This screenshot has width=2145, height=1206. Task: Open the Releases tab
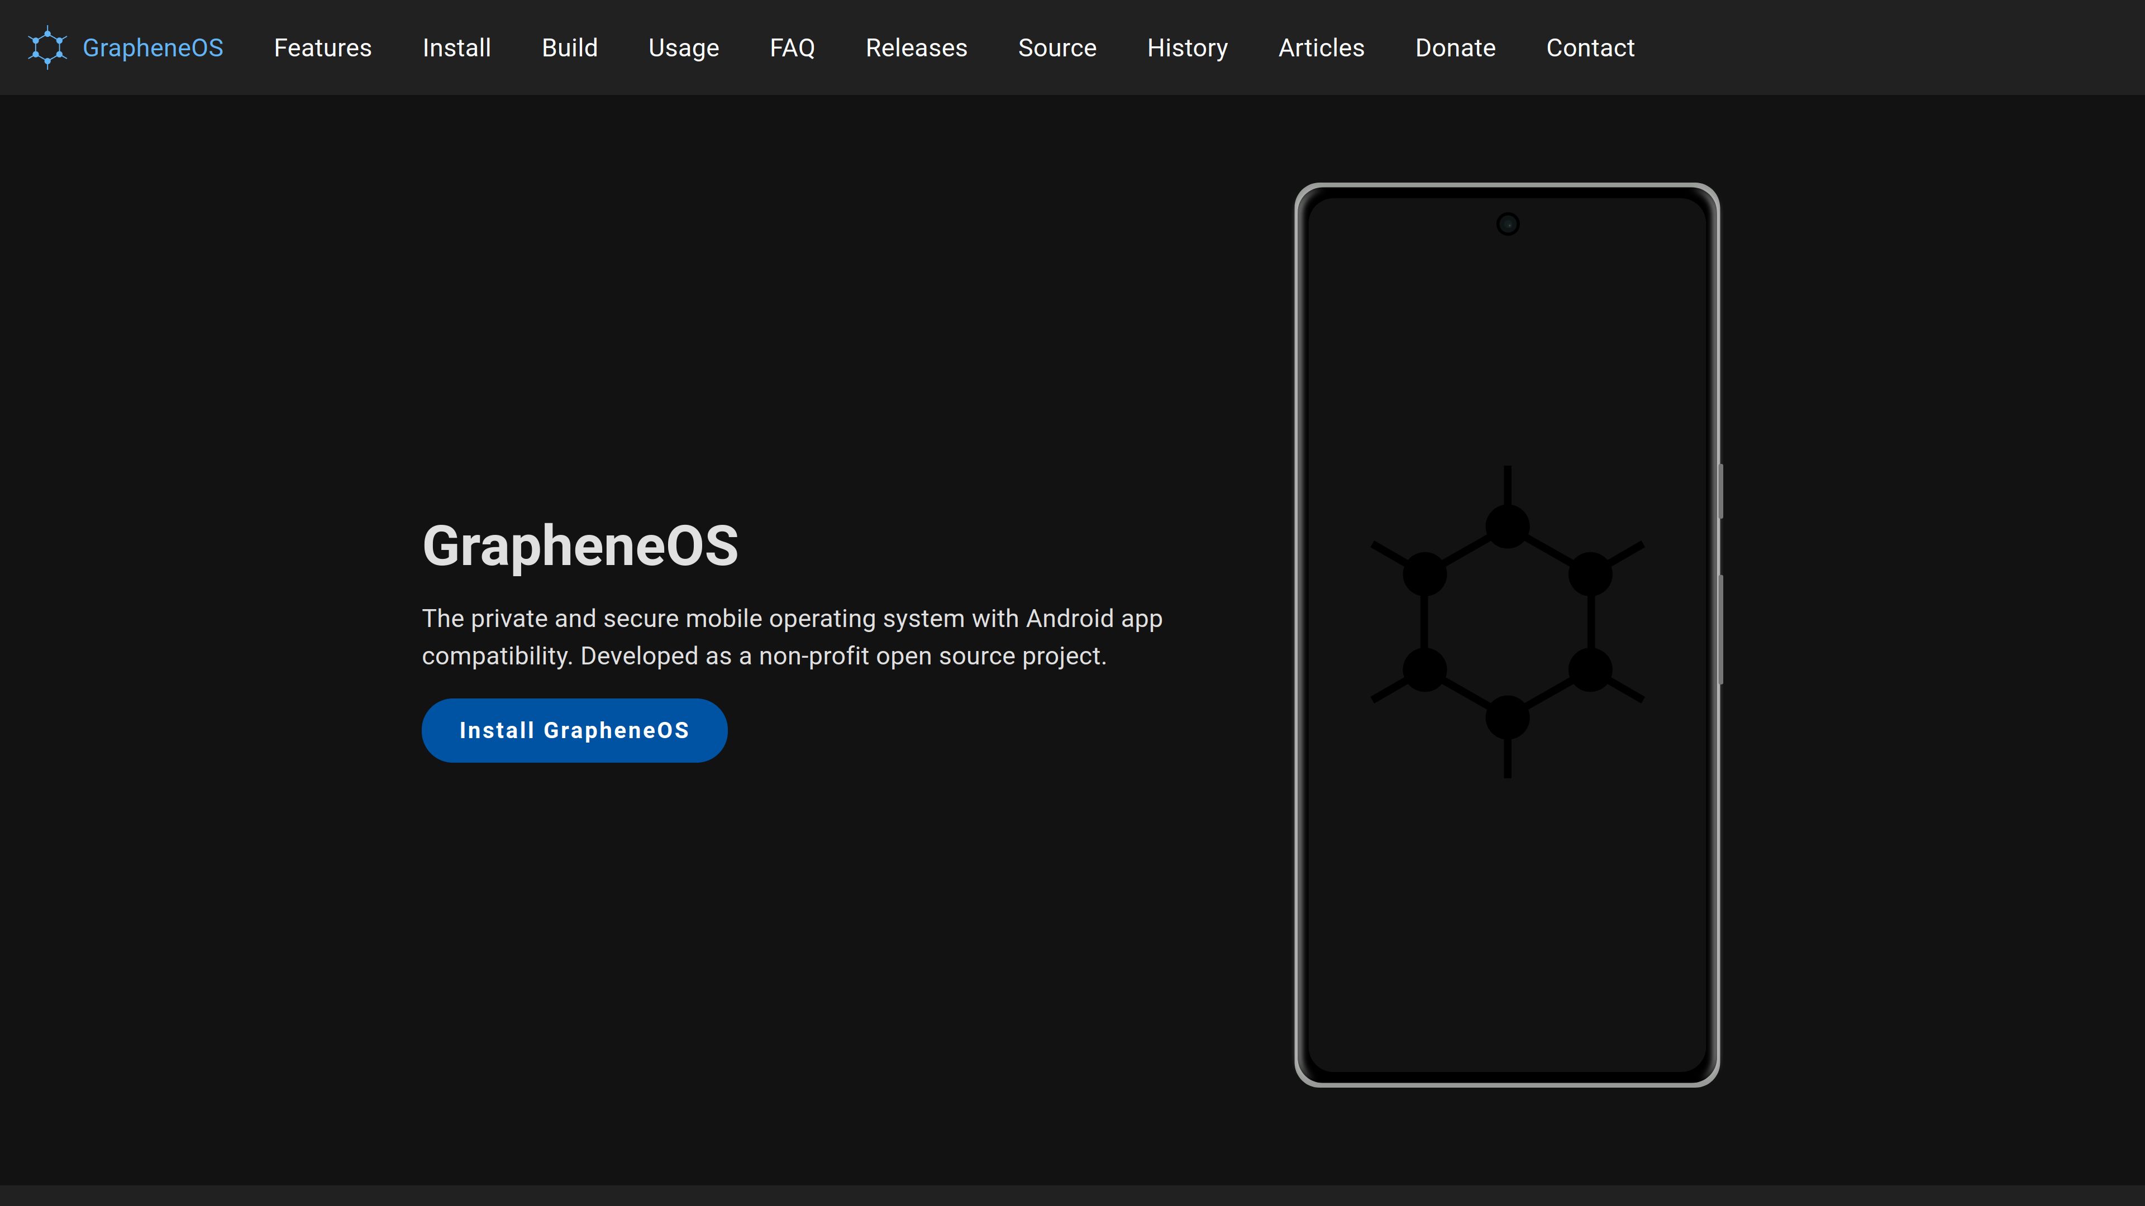pos(916,47)
